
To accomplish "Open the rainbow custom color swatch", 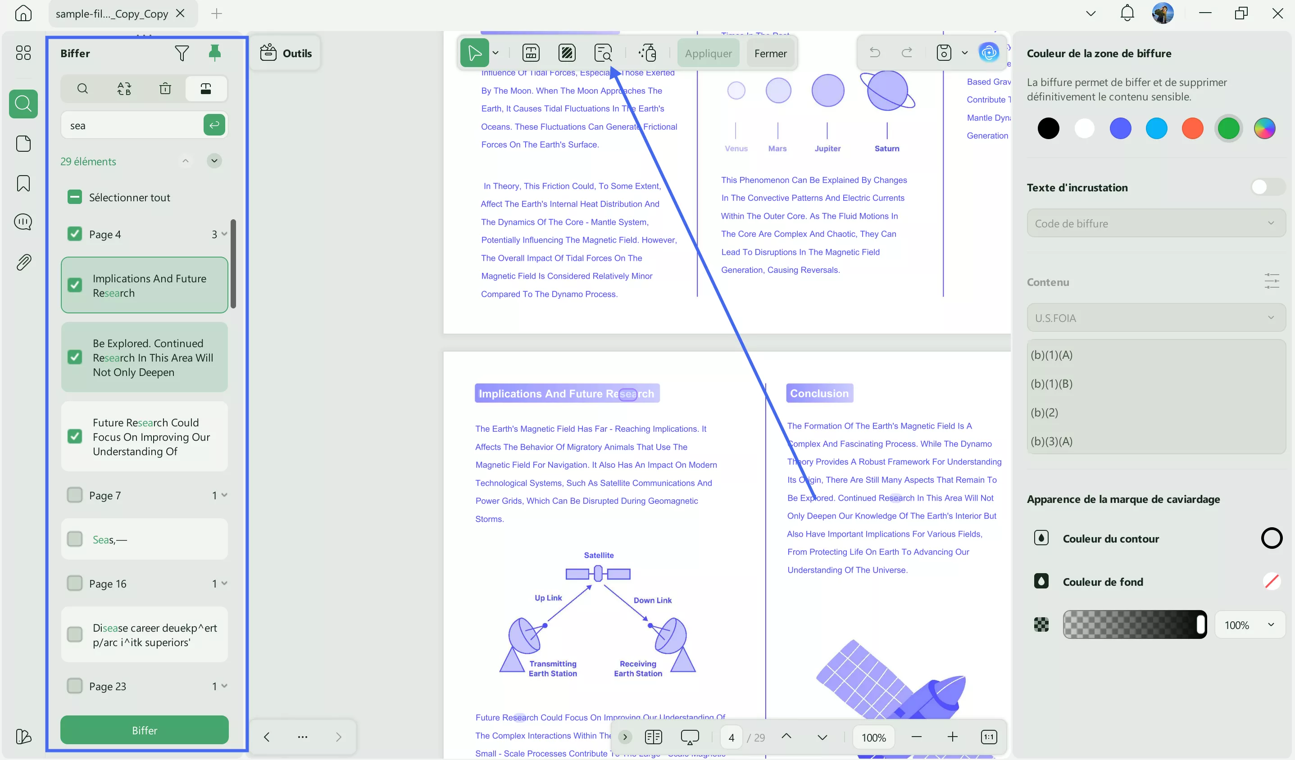I will click(1264, 128).
